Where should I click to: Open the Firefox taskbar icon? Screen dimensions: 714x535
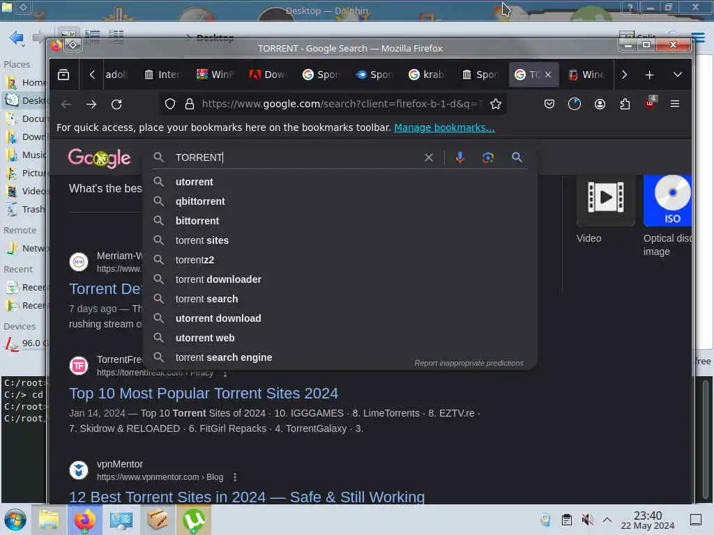point(84,520)
